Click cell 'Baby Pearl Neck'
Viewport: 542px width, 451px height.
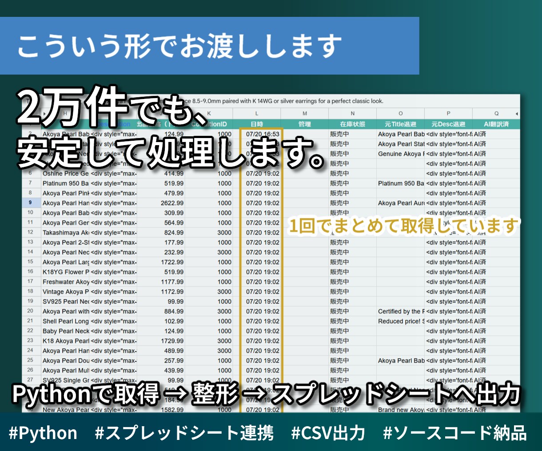point(66,331)
